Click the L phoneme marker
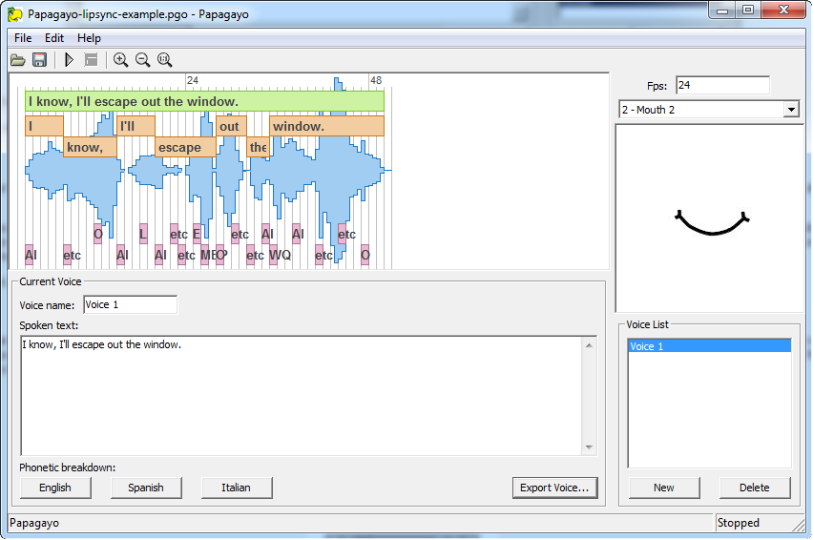The image size is (813, 540). coord(143,234)
